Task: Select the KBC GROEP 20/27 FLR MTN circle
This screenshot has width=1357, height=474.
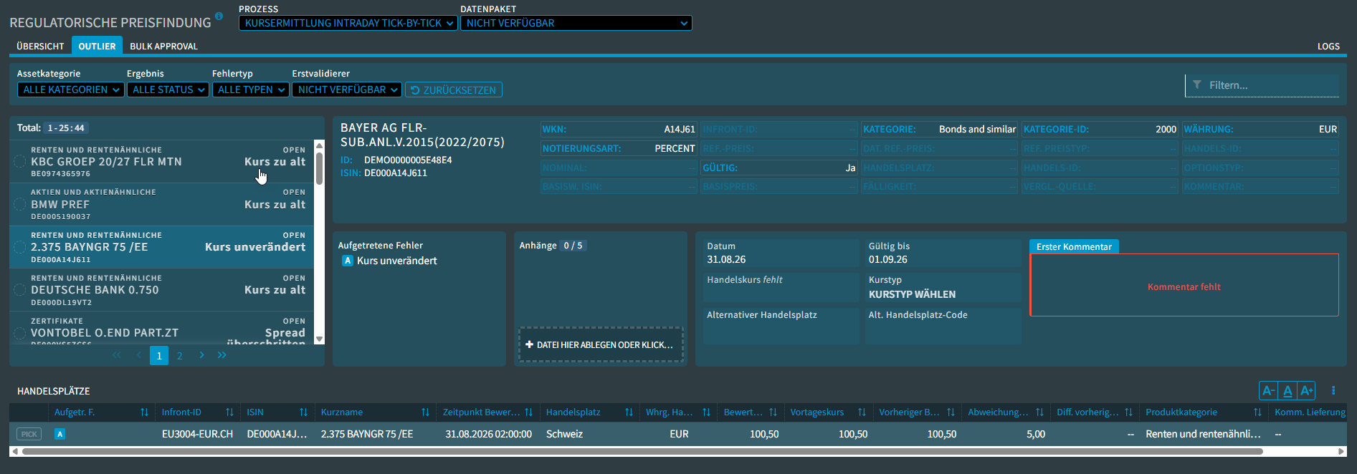Action: (x=20, y=162)
